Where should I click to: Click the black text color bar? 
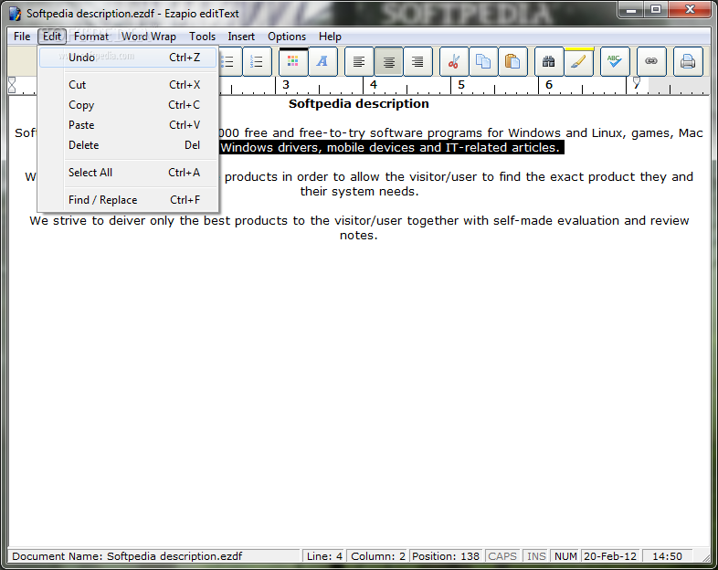(293, 48)
